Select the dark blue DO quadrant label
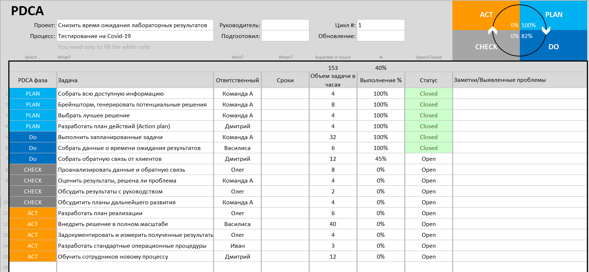The height and width of the screenshot is (272, 589). click(x=554, y=47)
